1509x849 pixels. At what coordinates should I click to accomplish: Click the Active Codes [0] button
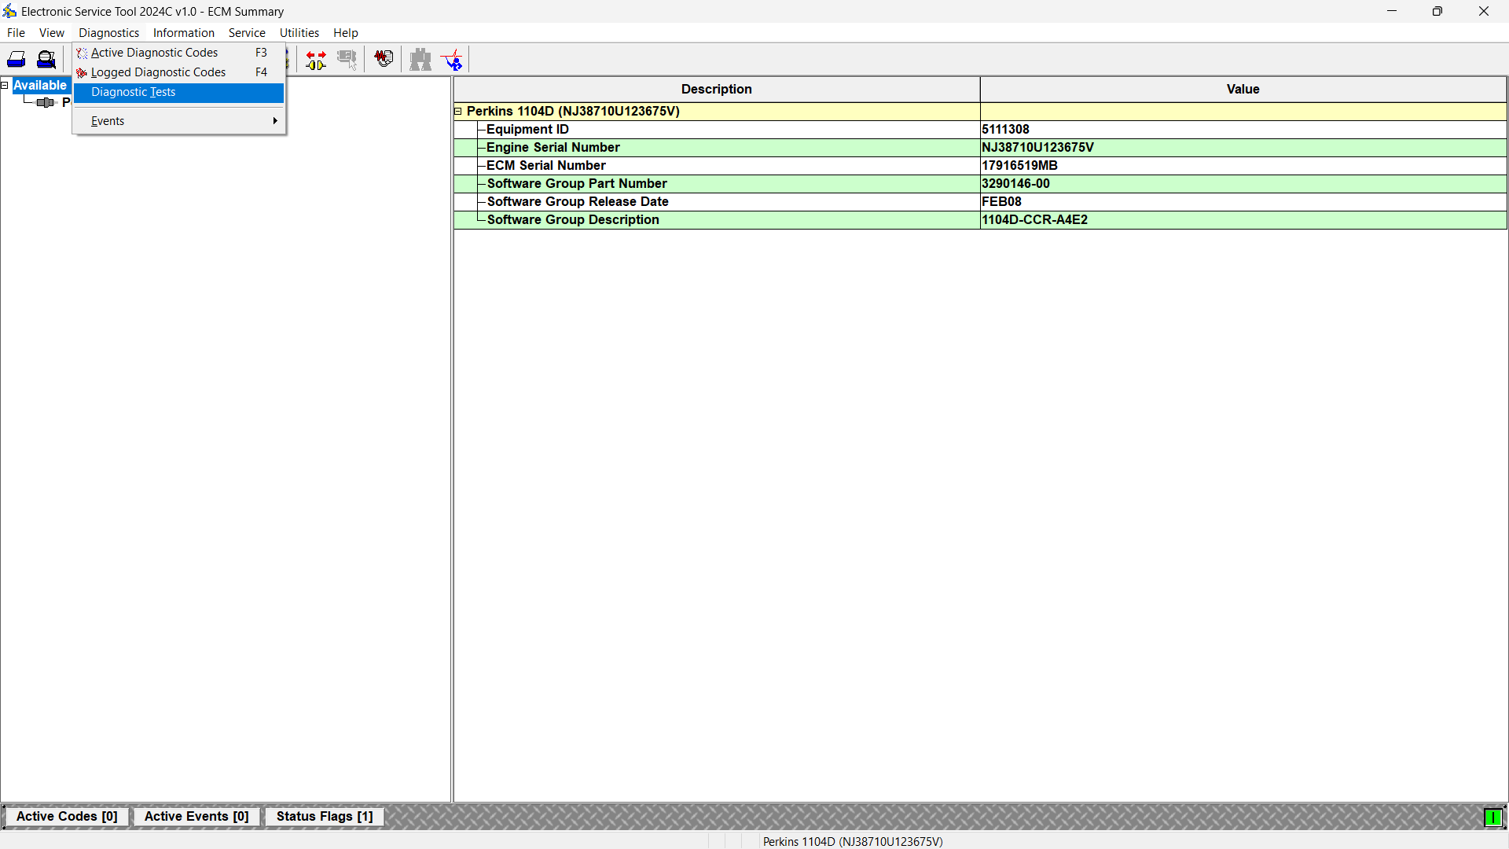tap(67, 817)
